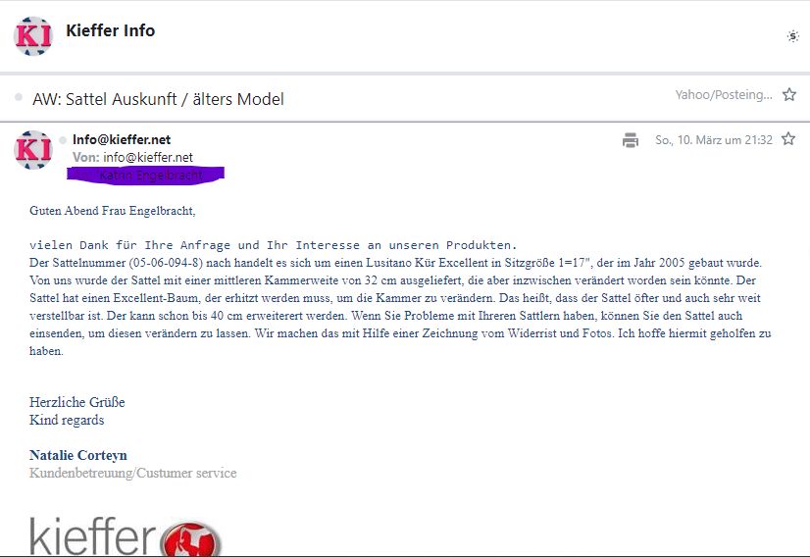The height and width of the screenshot is (557, 810).
Task: Star the message dated 10. März
Action: (x=788, y=139)
